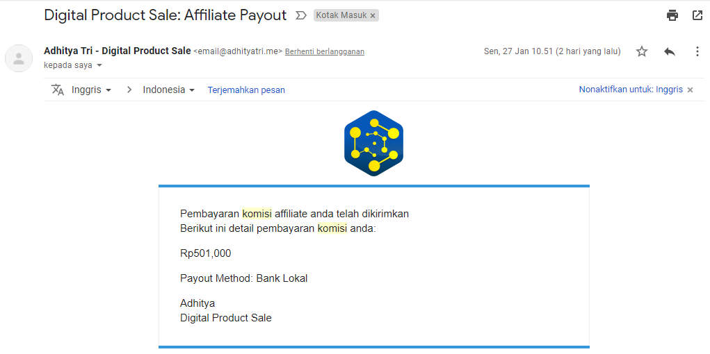Click 'Terjemahkan pesan' link
Image resolution: width=710 pixels, height=354 pixels.
pos(246,90)
